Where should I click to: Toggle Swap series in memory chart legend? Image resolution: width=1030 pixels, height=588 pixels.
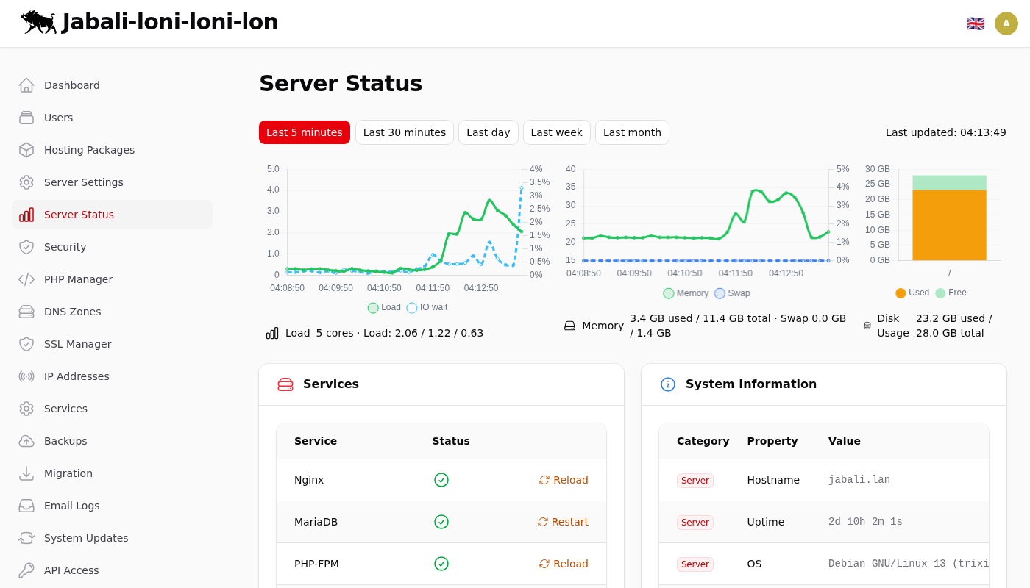(x=732, y=293)
